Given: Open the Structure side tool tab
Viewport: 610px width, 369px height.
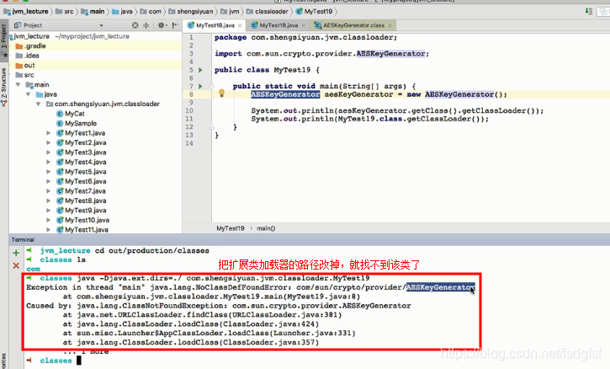Looking at the screenshot, I should [x=4, y=83].
